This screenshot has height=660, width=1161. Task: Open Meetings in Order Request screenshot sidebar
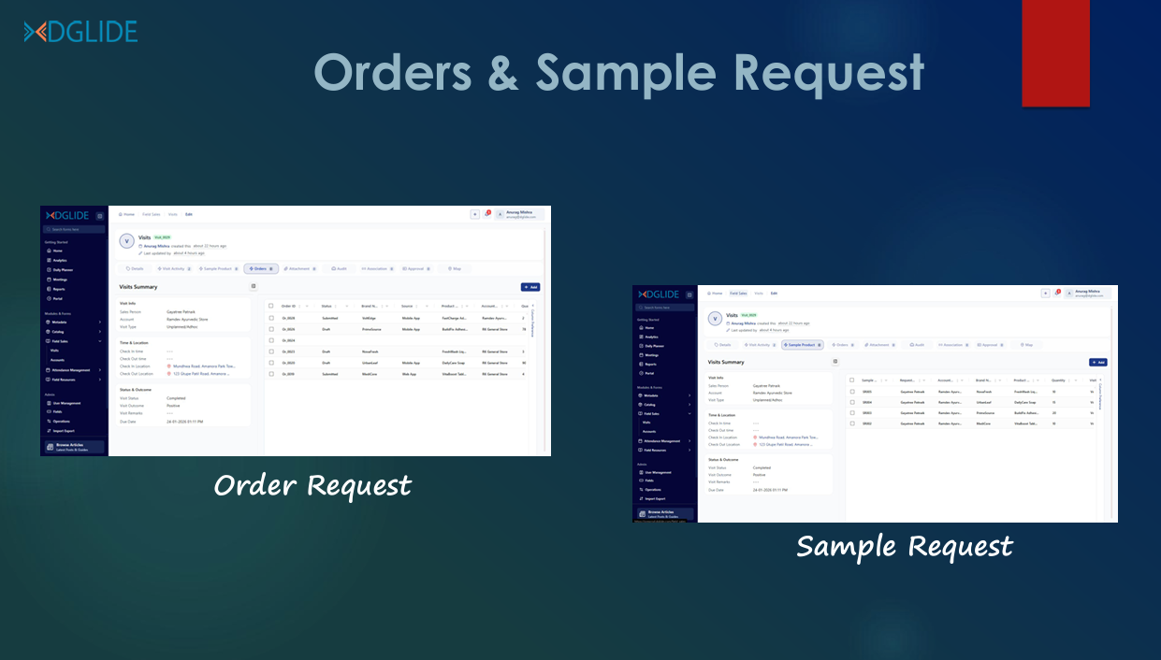59,280
